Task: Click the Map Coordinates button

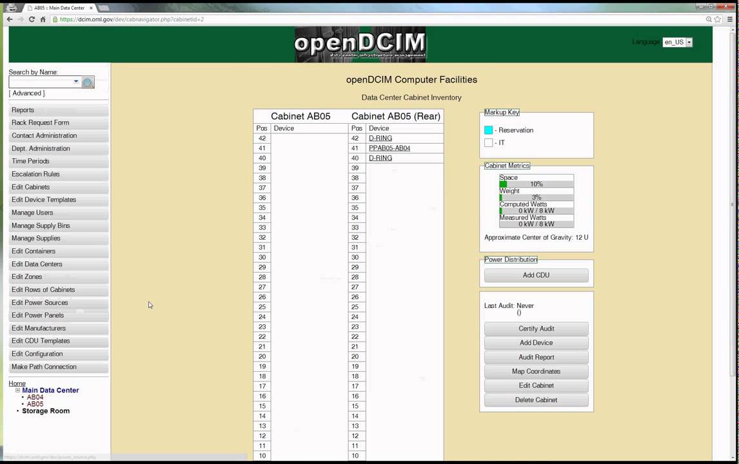Action: 537,371
